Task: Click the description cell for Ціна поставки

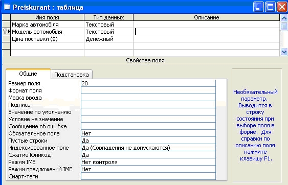Action: 207,39
